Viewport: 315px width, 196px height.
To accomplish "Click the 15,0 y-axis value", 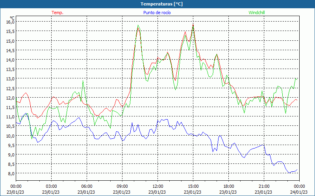I will click(x=10, y=41).
